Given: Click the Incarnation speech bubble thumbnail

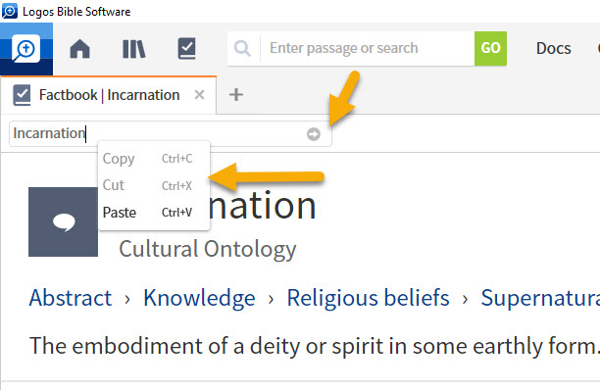Looking at the screenshot, I should [x=63, y=221].
